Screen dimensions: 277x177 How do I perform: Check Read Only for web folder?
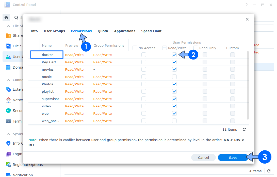[205, 113]
